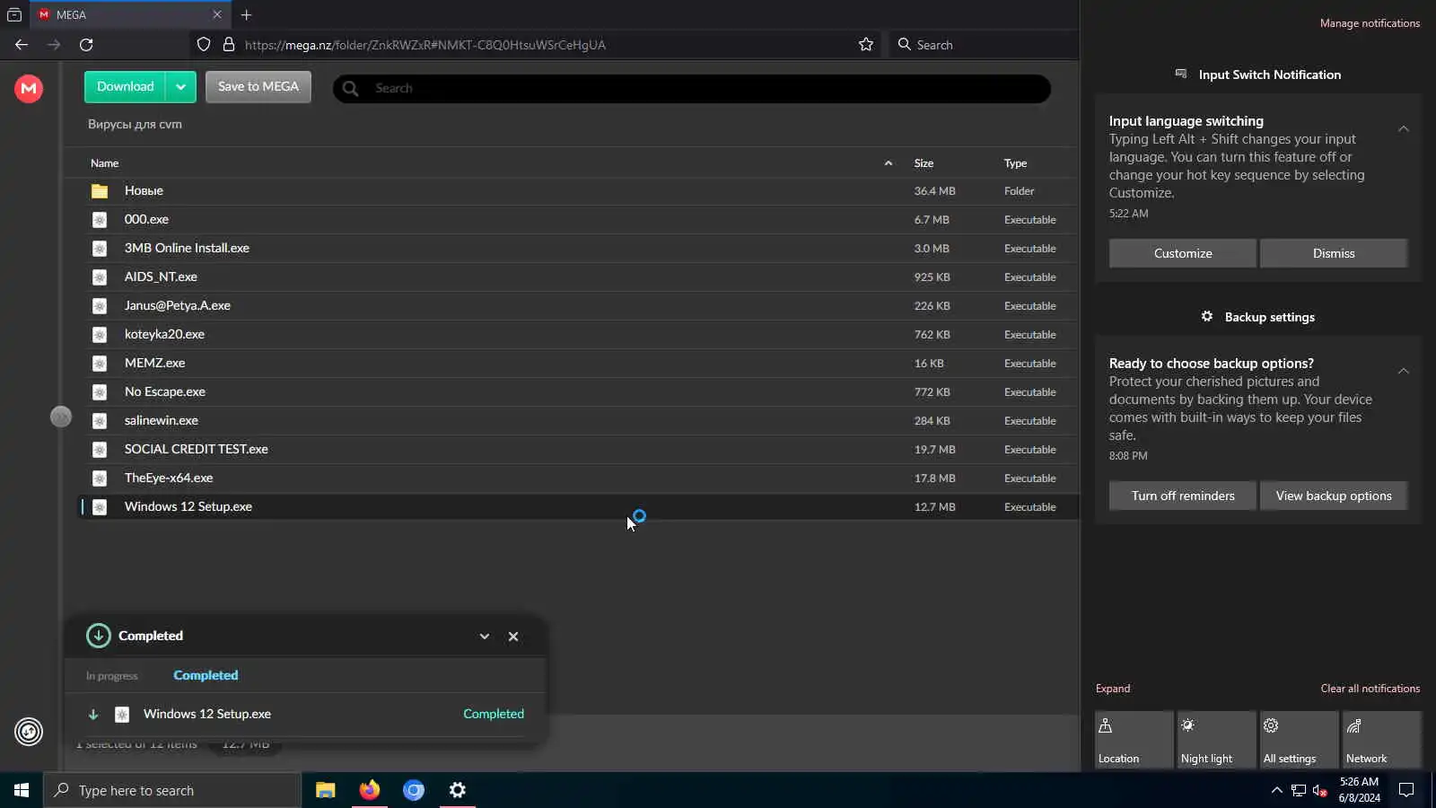Image resolution: width=1436 pixels, height=808 pixels.
Task: Click the MEGA folder search field
Action: coord(692,88)
